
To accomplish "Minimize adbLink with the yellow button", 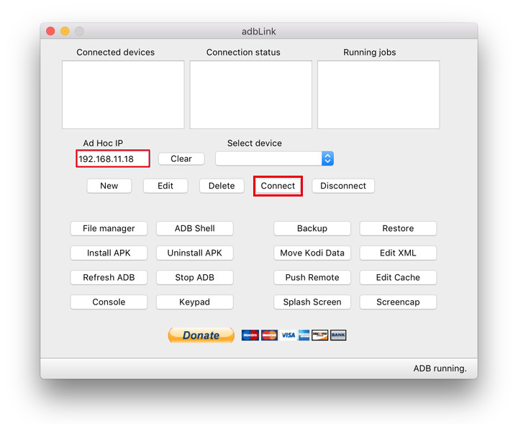I will click(x=65, y=31).
